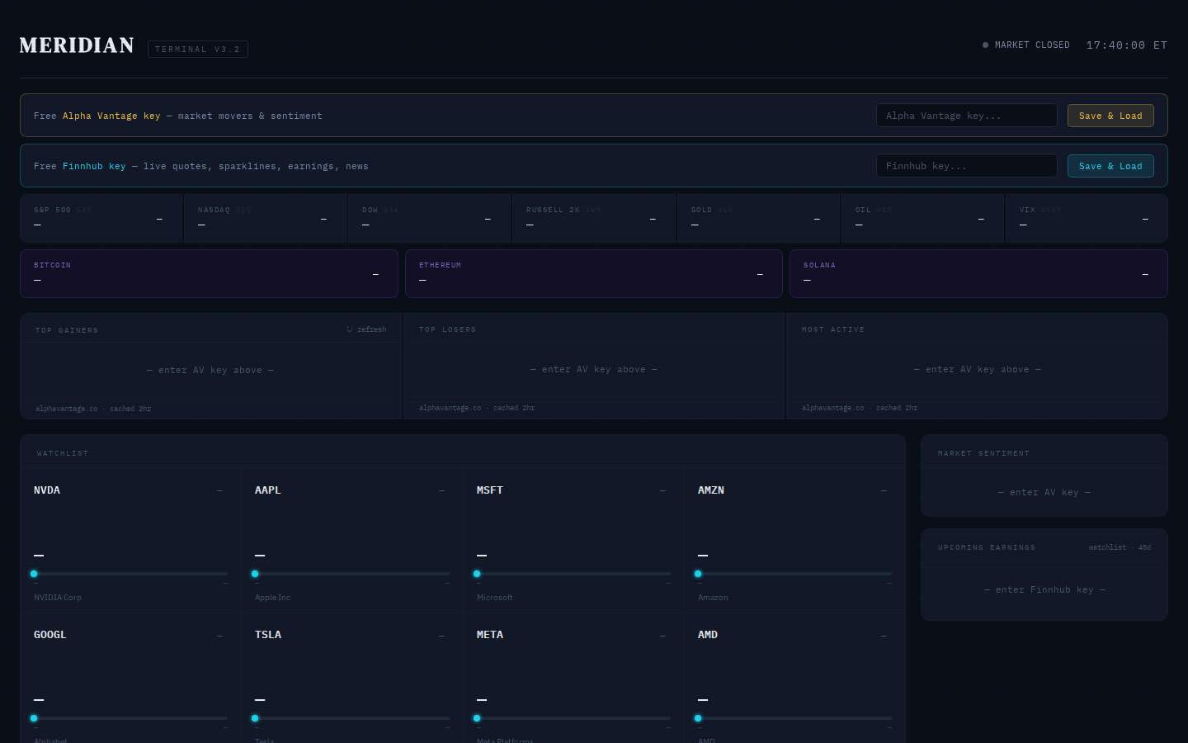
Task: Click Save & Load for Alpha Vantage
Action: point(1110,116)
